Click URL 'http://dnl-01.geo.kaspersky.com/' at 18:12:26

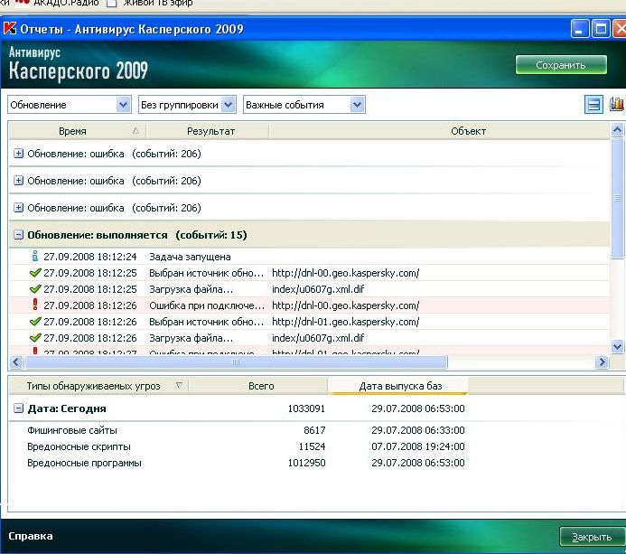[346, 322]
